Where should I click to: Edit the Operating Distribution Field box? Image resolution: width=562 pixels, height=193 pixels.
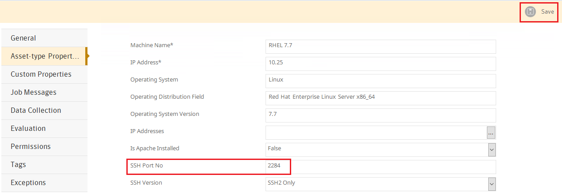click(380, 98)
